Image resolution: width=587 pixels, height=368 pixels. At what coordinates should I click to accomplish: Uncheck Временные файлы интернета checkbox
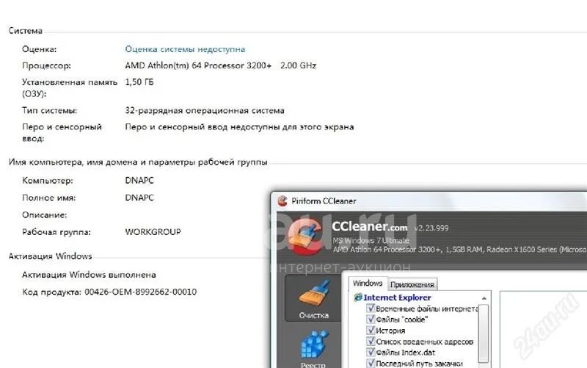coord(371,309)
